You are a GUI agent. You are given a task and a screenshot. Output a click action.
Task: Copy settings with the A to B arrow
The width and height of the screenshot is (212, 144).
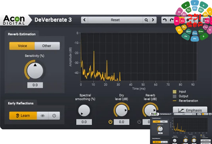pos(187,20)
